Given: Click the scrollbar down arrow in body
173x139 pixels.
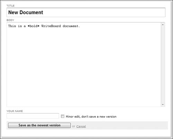Looking at the screenshot, I should tap(163, 105).
